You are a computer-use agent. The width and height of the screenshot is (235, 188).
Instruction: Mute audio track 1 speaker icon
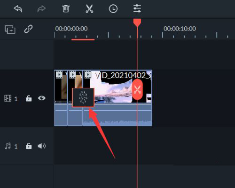click(x=42, y=146)
